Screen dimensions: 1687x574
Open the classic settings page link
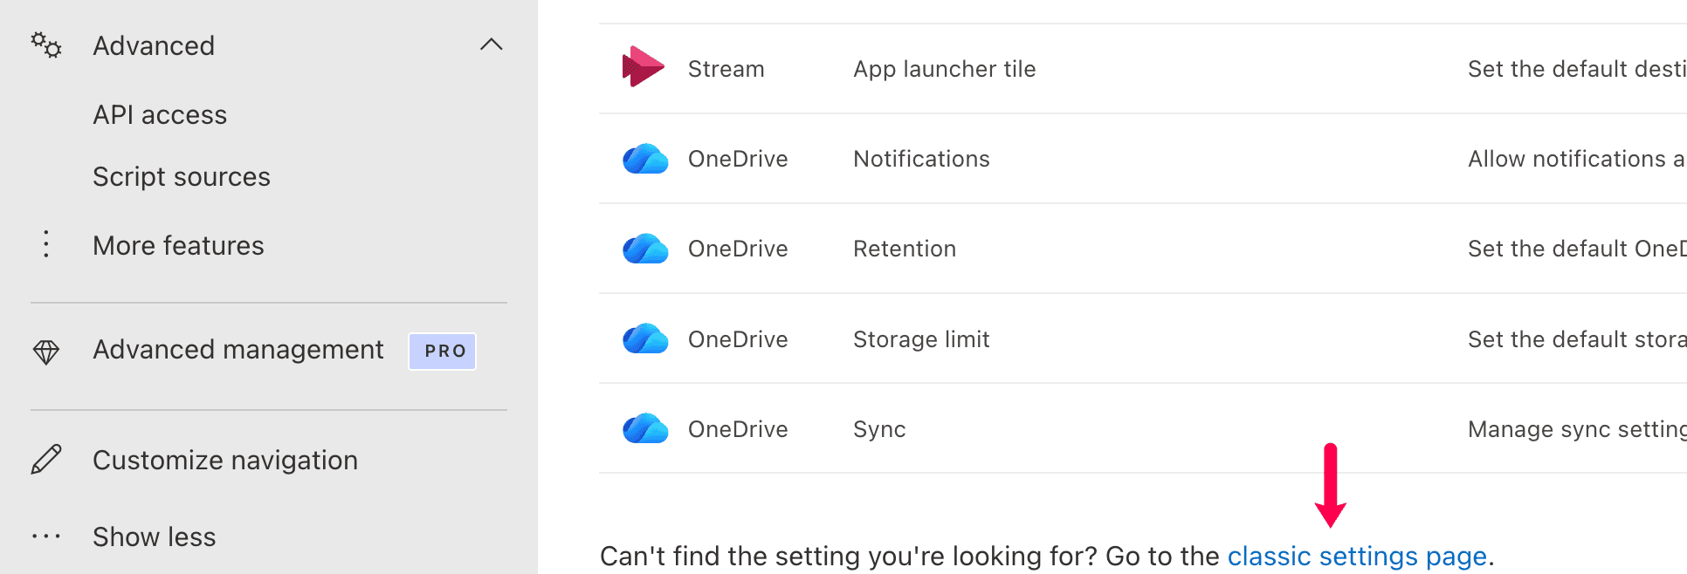[x=1357, y=556]
